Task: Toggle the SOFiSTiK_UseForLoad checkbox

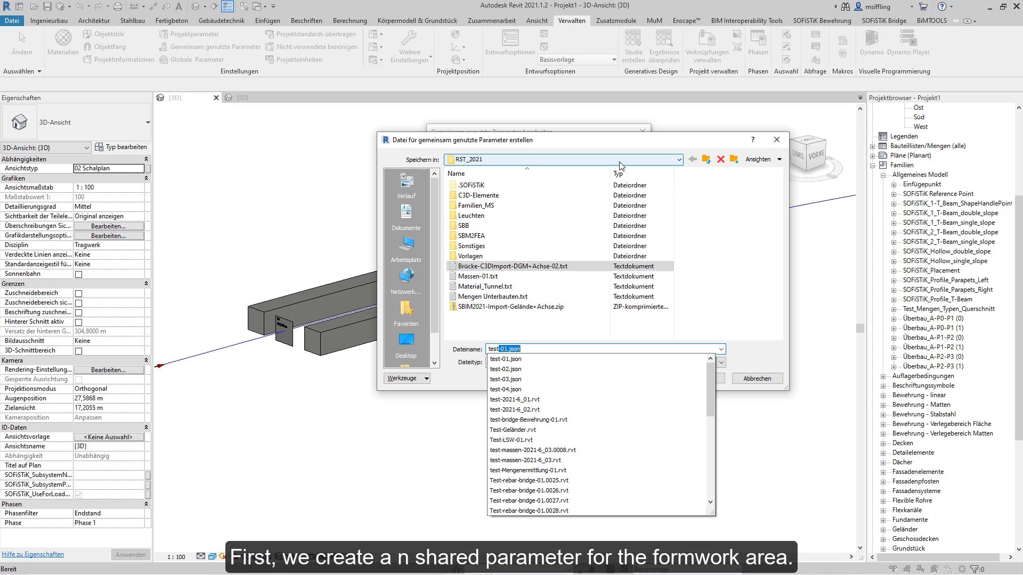Action: pyautogui.click(x=78, y=495)
